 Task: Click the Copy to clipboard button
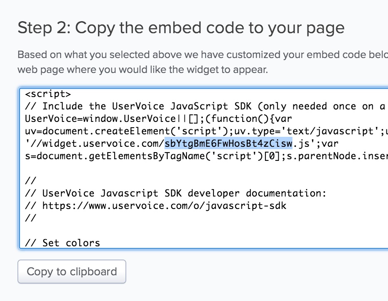(x=72, y=272)
